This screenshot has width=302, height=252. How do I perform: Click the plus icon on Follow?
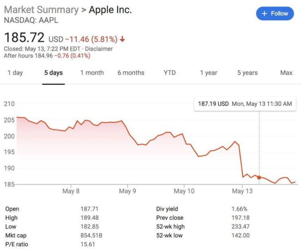pos(264,14)
